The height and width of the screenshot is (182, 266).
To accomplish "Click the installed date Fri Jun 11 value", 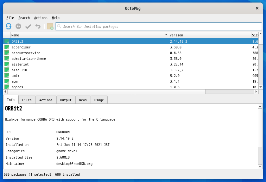I will click(83, 145).
